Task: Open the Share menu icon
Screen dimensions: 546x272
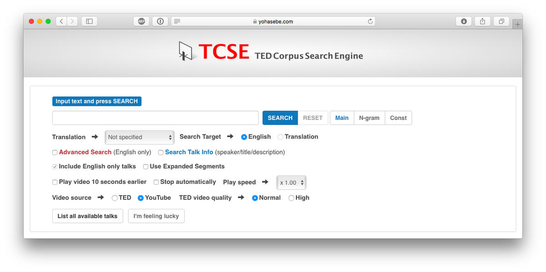Action: (482, 21)
